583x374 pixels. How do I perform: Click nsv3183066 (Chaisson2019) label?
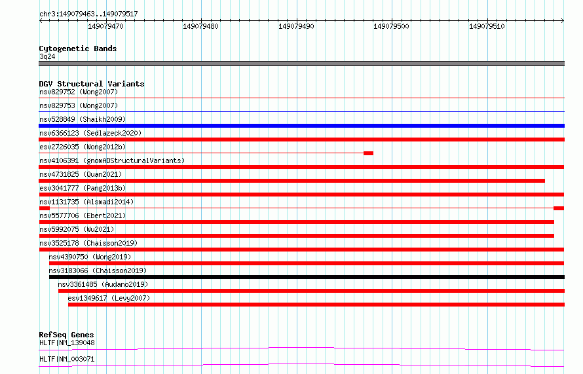pyautogui.click(x=98, y=271)
